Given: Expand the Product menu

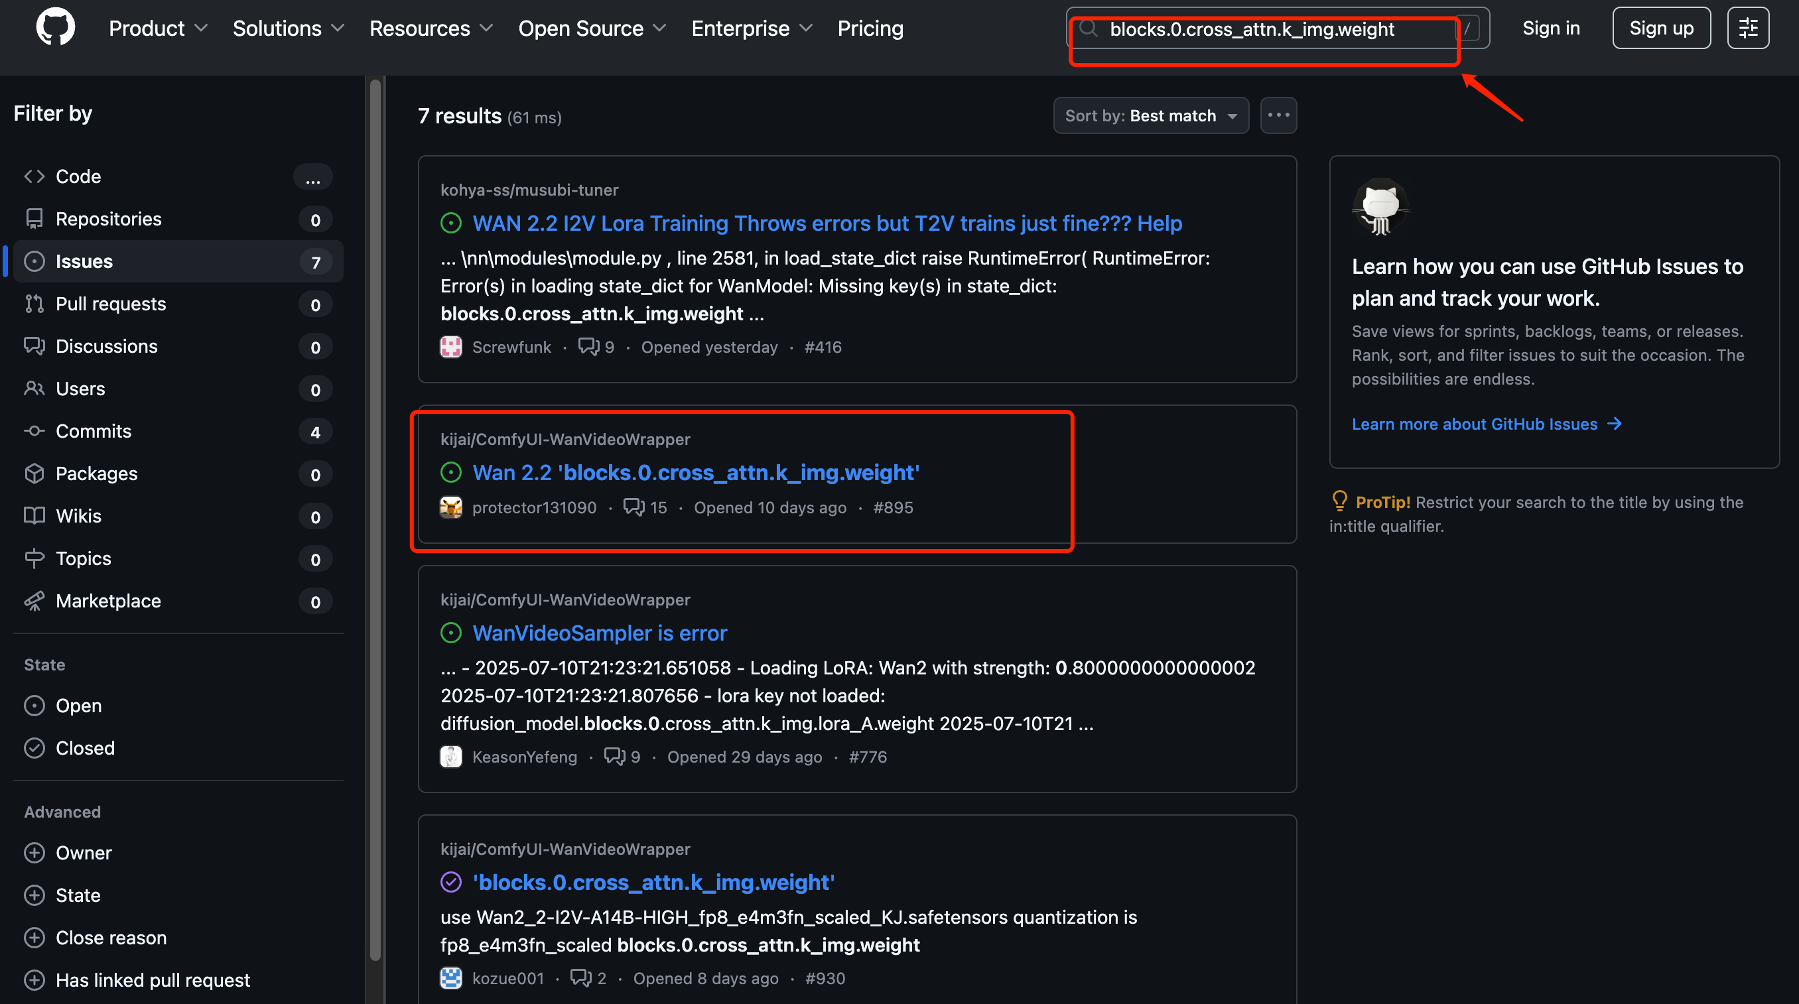Looking at the screenshot, I should (x=159, y=29).
